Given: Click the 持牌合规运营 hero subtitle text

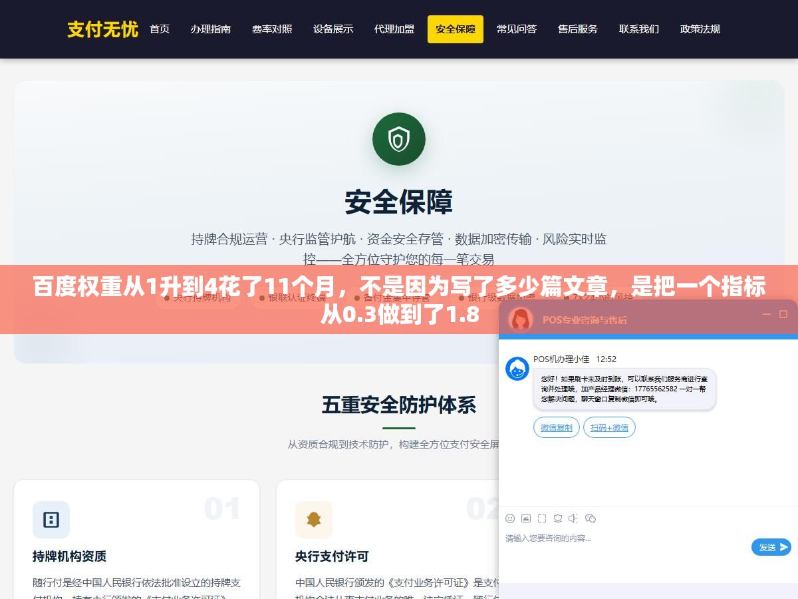Looking at the screenshot, I should [399, 249].
